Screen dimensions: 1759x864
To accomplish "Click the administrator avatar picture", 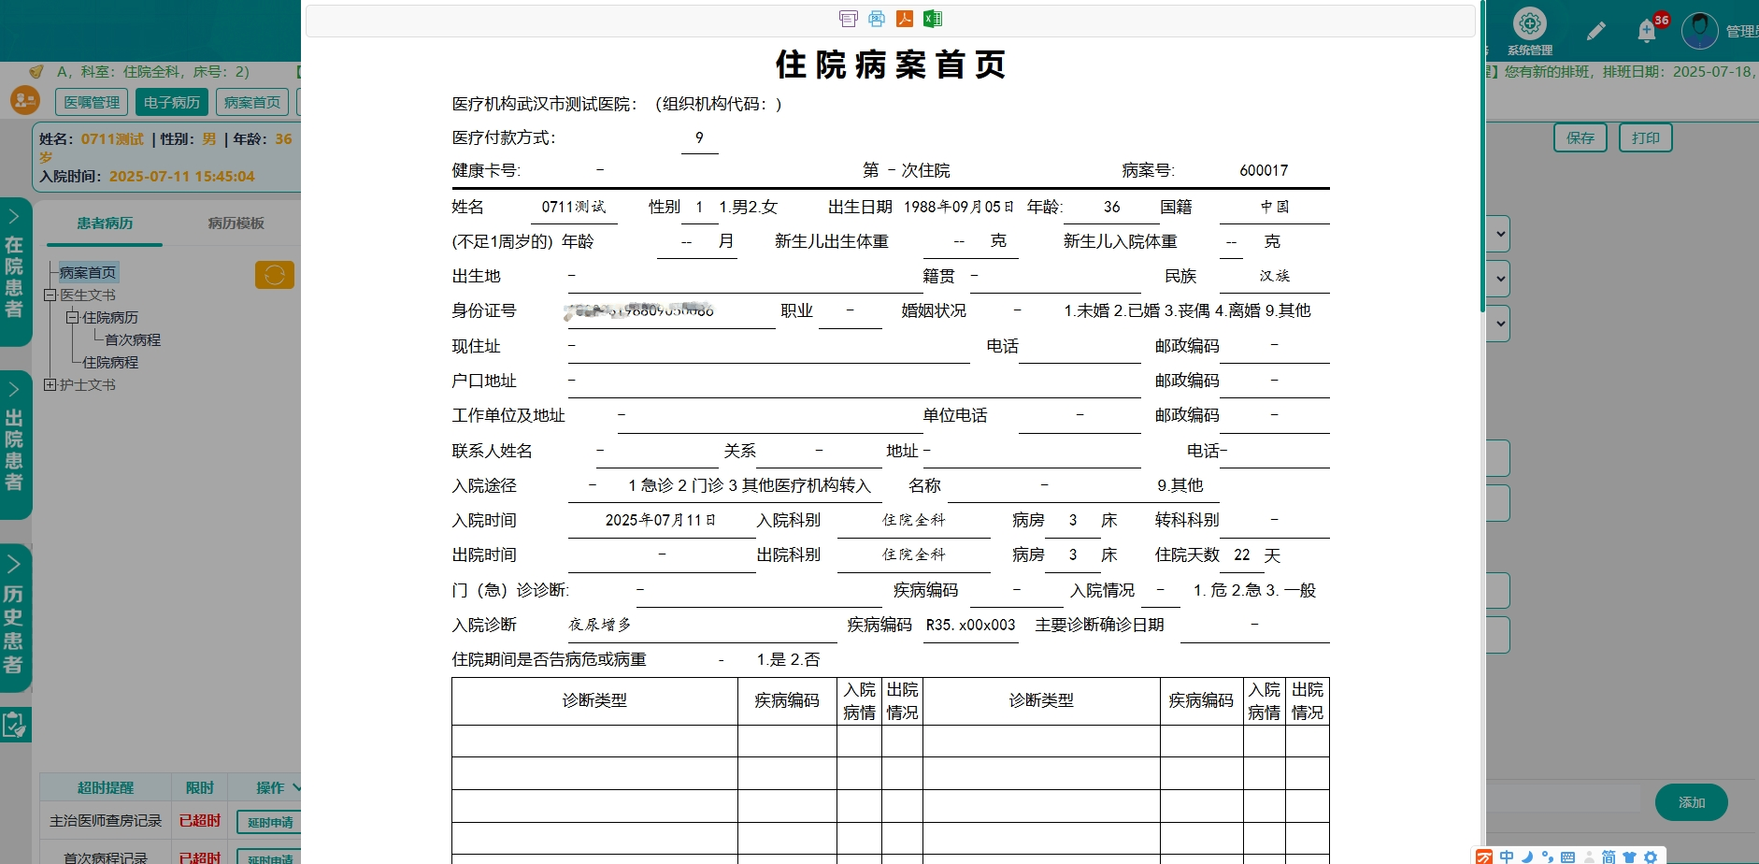I will 1700,31.
